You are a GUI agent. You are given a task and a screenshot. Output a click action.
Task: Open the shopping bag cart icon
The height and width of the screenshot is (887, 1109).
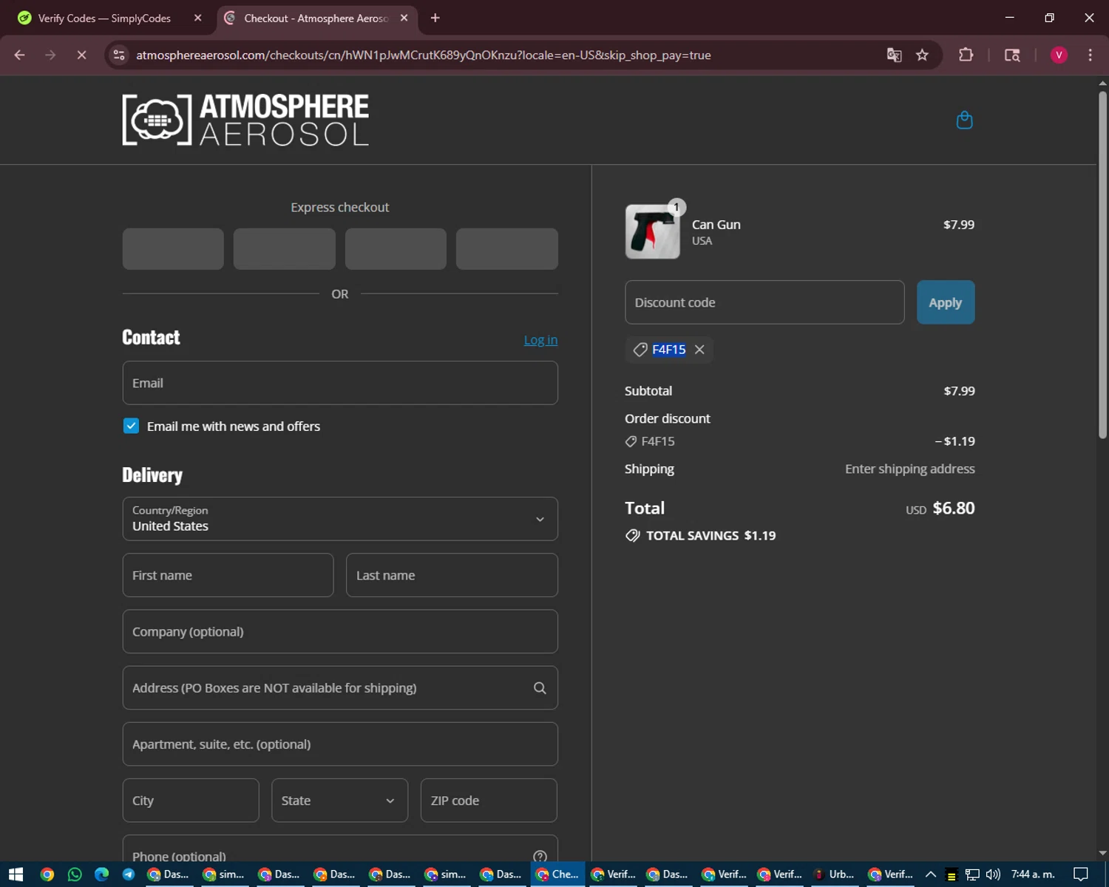click(964, 120)
